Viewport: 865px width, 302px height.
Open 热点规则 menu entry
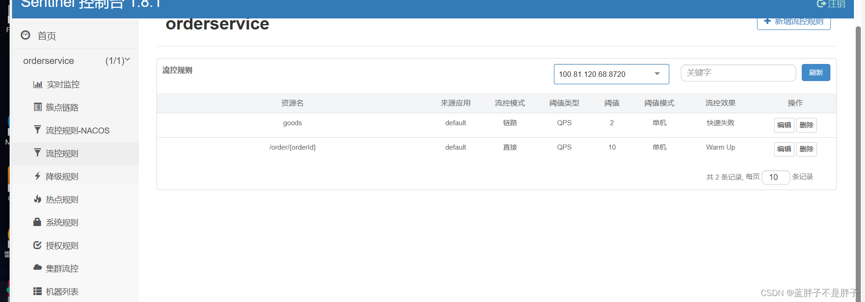(x=62, y=199)
